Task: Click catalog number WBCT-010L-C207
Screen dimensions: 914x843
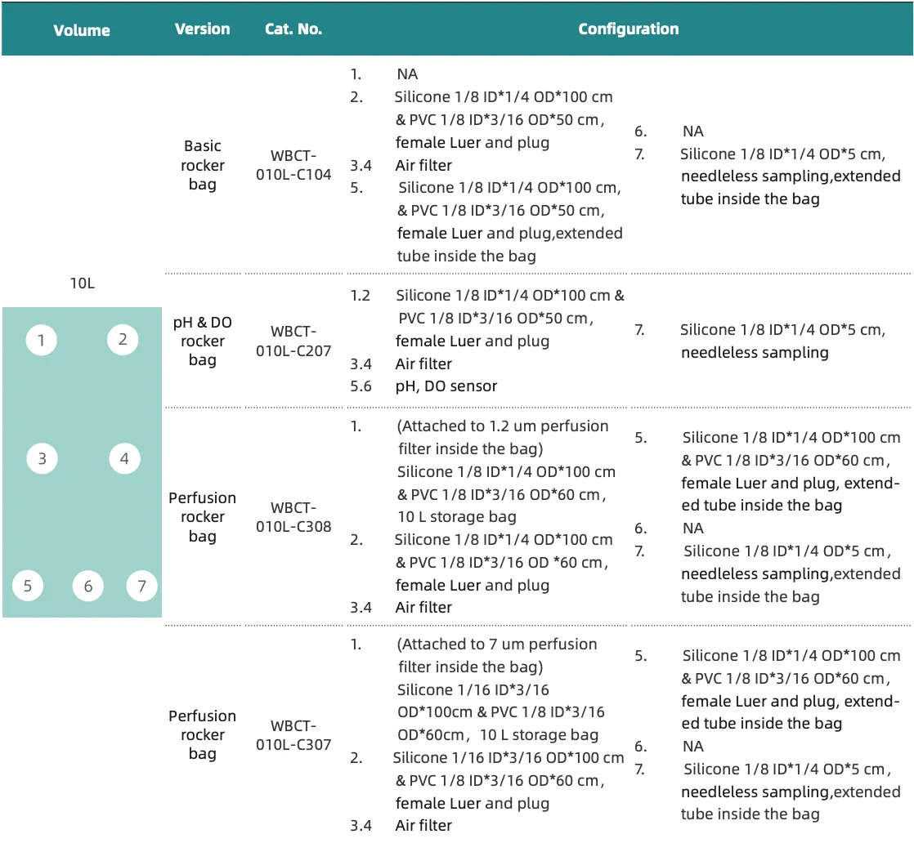Action: pos(293,341)
